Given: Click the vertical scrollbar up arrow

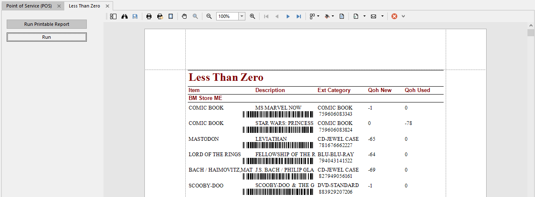Looking at the screenshot, I should click(x=531, y=25).
